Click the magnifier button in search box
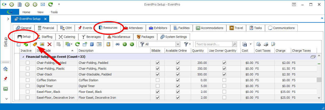Image resolution: width=325 pixels, height=110 pixels. [x=234, y=44]
